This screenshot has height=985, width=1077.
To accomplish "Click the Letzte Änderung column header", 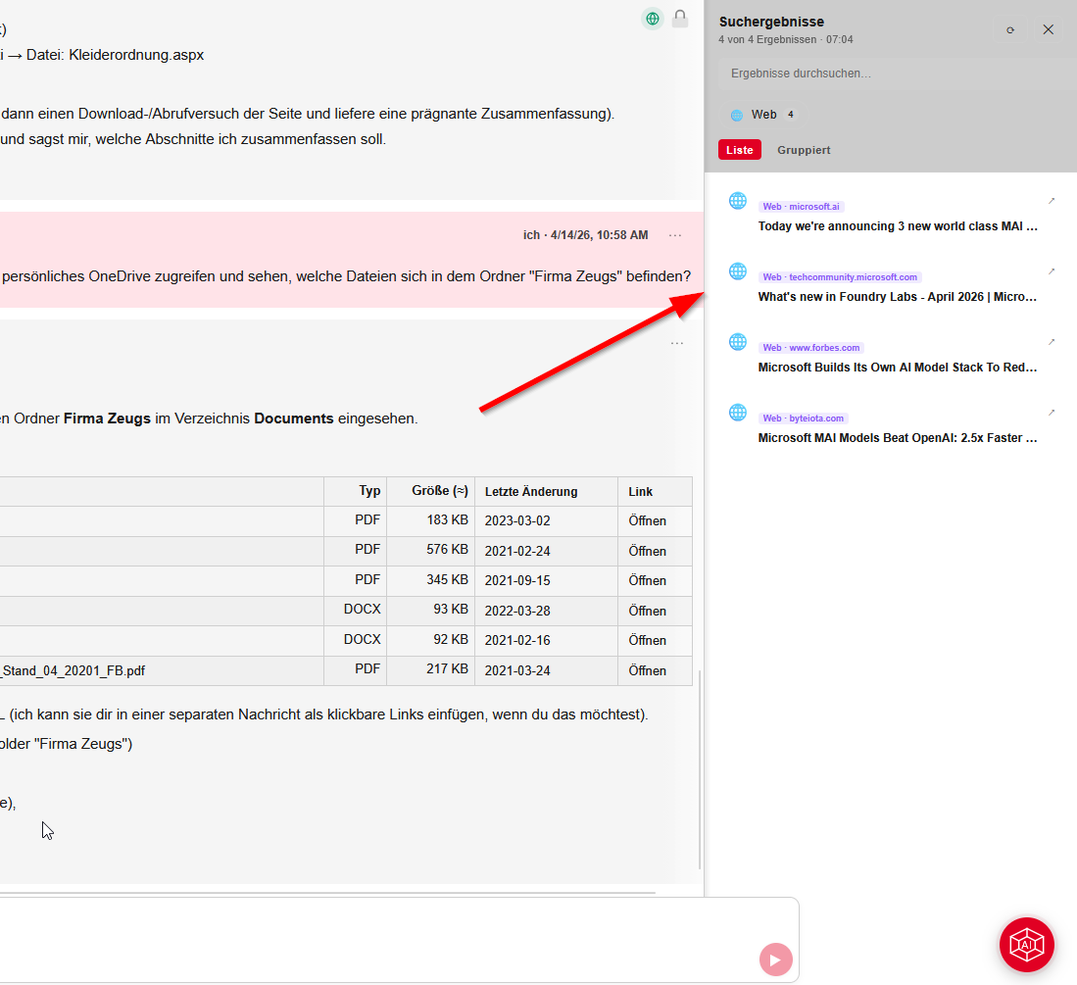I will coord(531,492).
